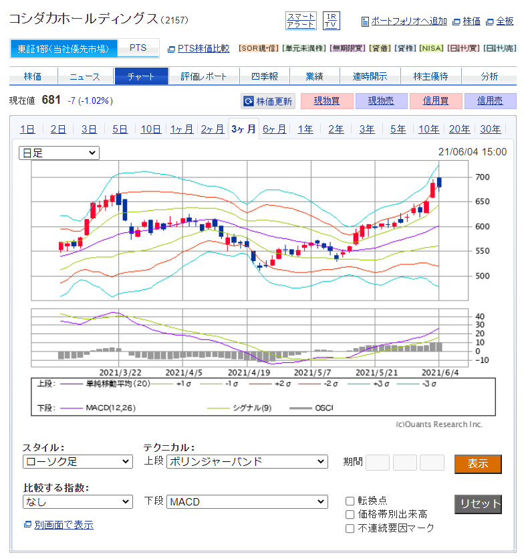Viewport: 524px width, 559px height.
Task: Click the portfolio add document icon
Action: 365,21
